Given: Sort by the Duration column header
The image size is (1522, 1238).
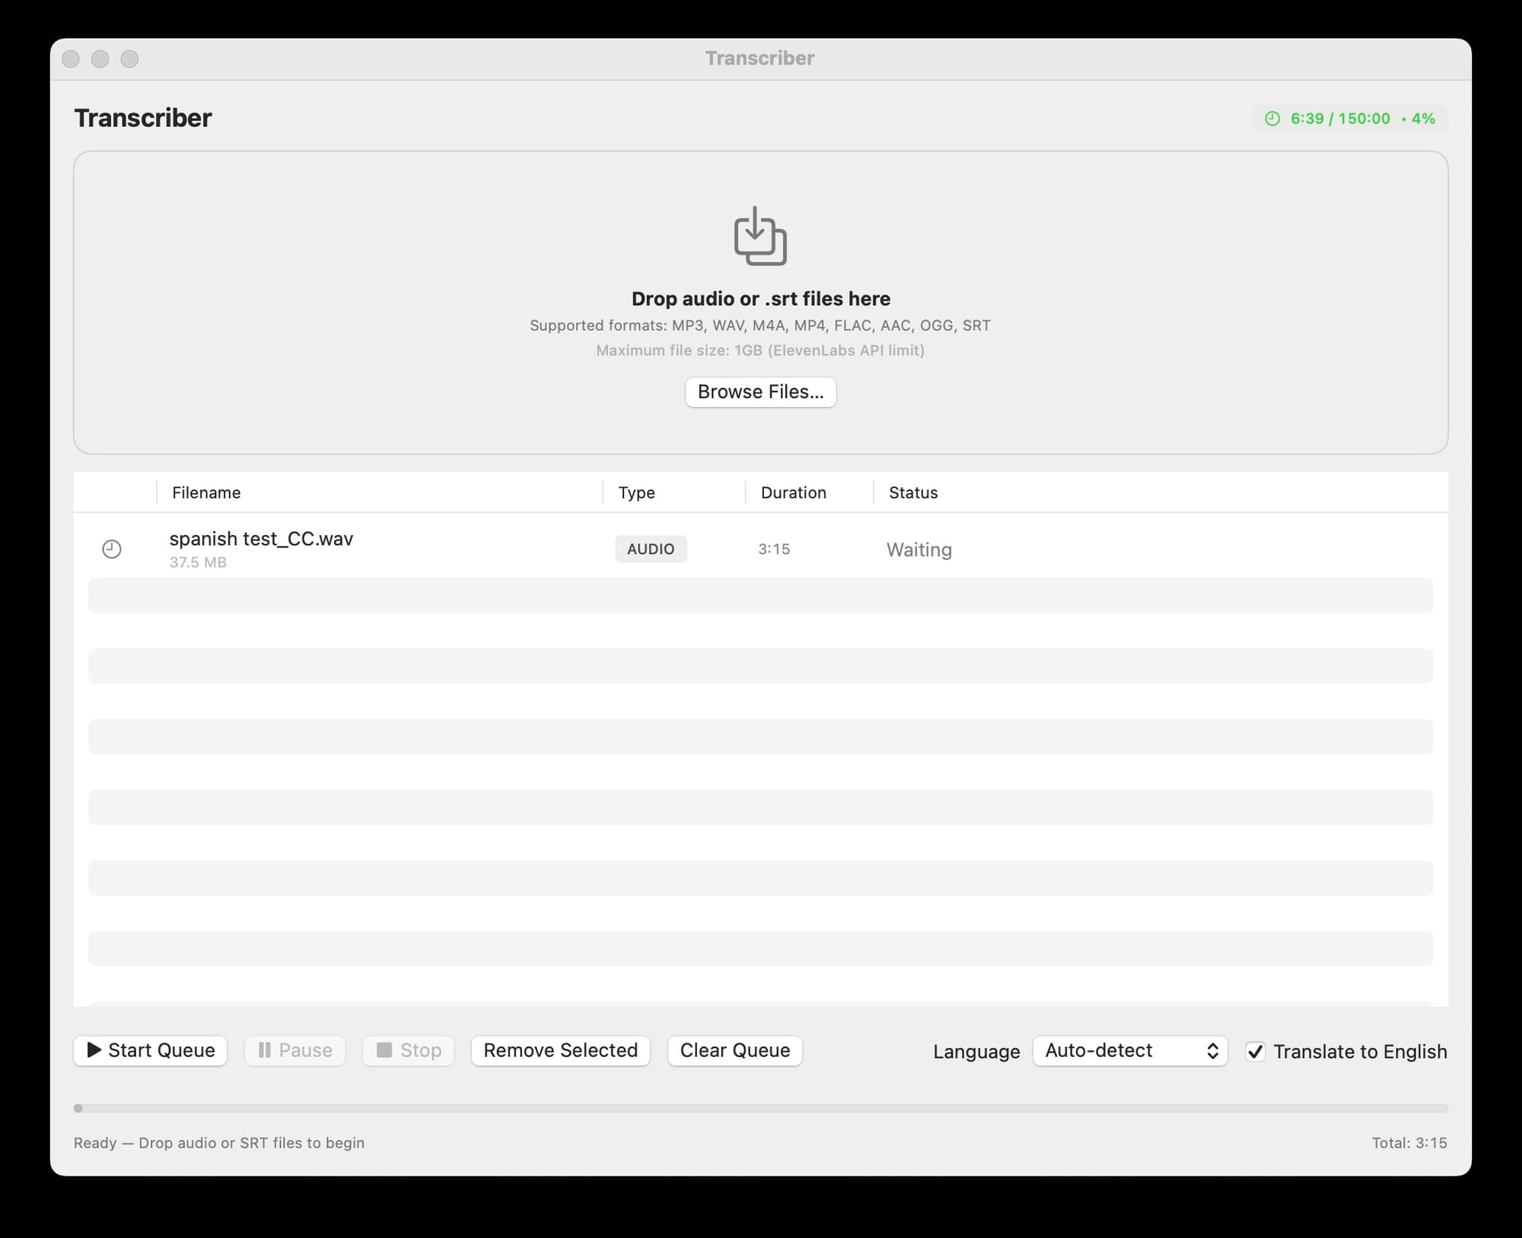Looking at the screenshot, I should [x=793, y=492].
